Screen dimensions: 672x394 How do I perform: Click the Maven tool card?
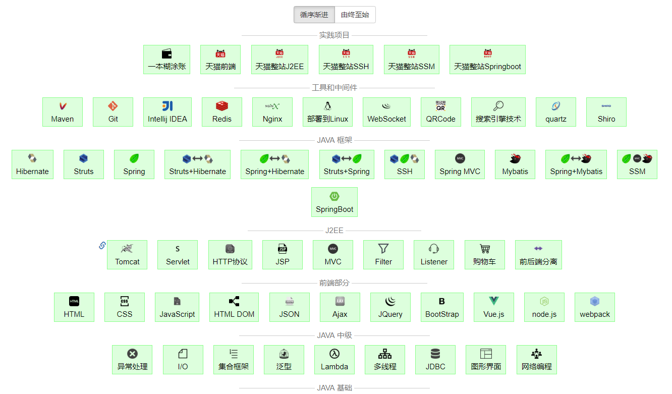(63, 112)
